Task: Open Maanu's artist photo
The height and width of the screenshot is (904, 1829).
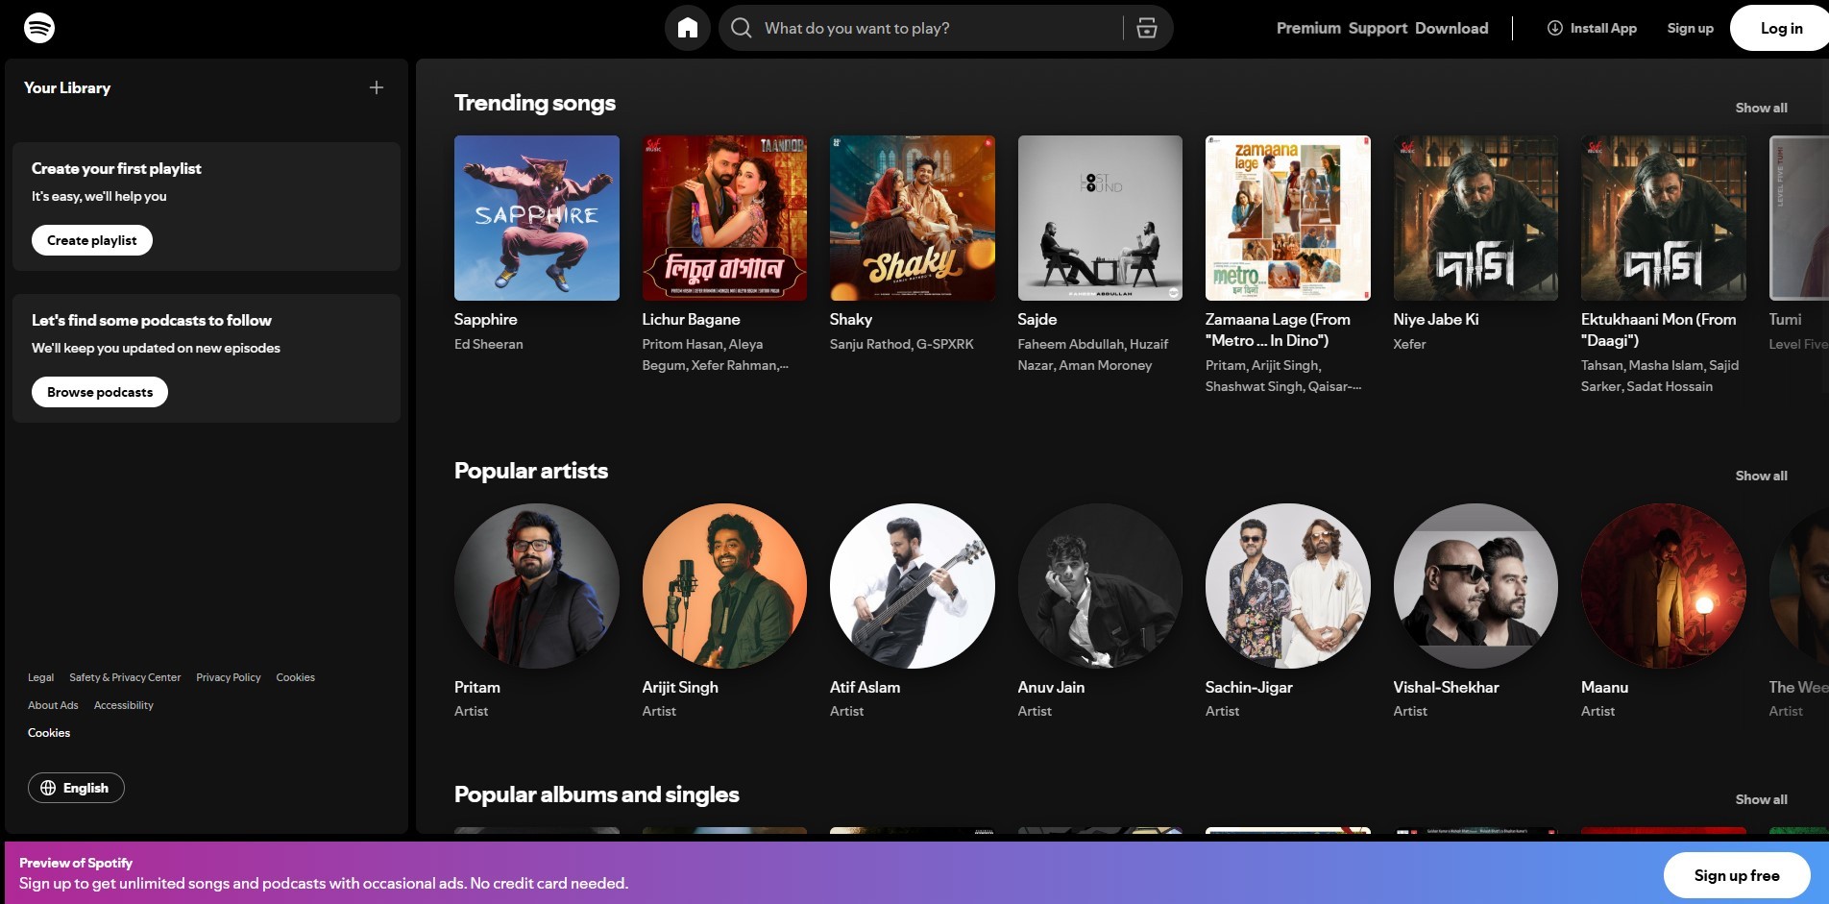Action: (x=1664, y=586)
